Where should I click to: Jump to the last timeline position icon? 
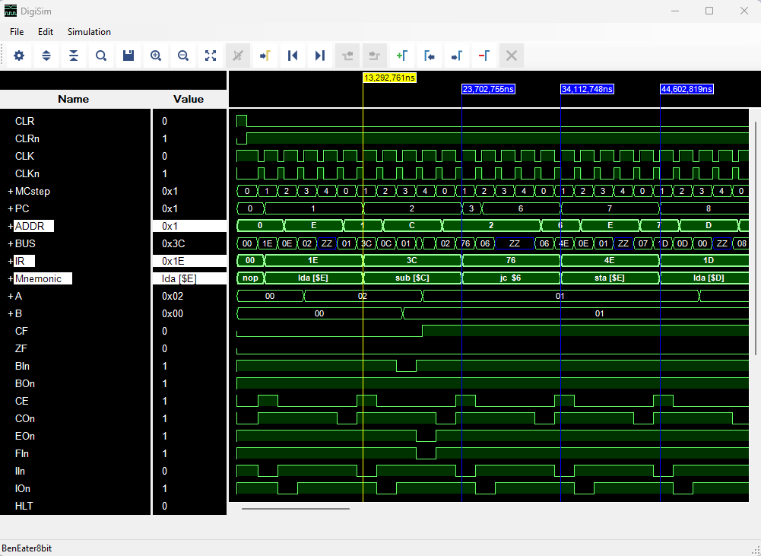pyautogui.click(x=319, y=56)
